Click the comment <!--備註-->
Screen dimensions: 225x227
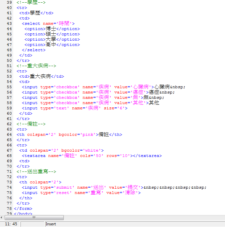tap(31, 124)
